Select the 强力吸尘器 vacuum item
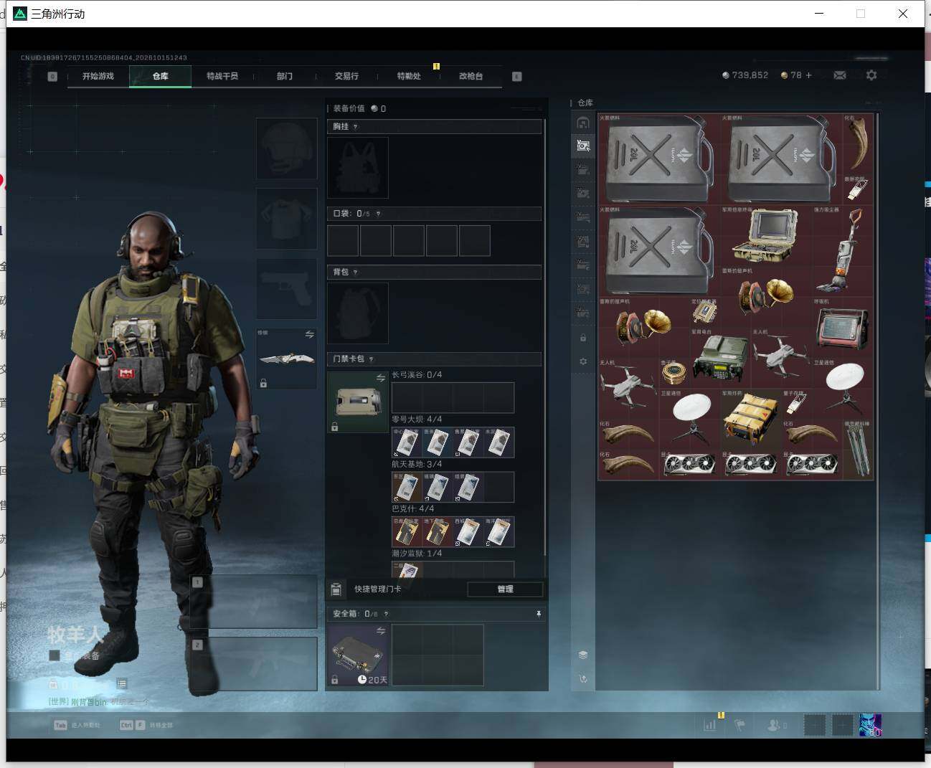This screenshot has height=768, width=931. (x=843, y=251)
